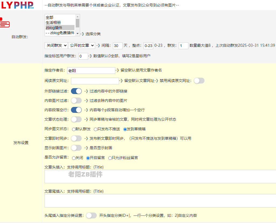Disable the 内容段落空行 toggle
Image resolution: width=276 pixels, height=223 pixels.
76,110
